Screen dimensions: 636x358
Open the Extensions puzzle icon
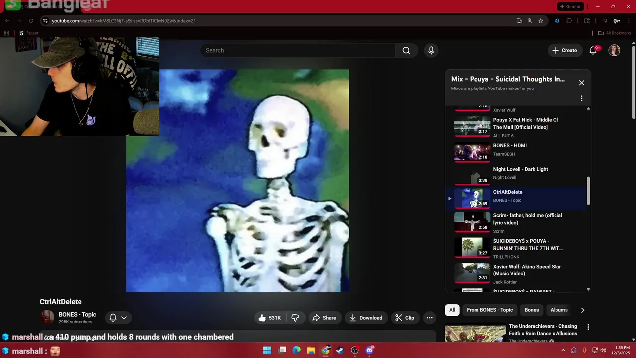coord(569,21)
